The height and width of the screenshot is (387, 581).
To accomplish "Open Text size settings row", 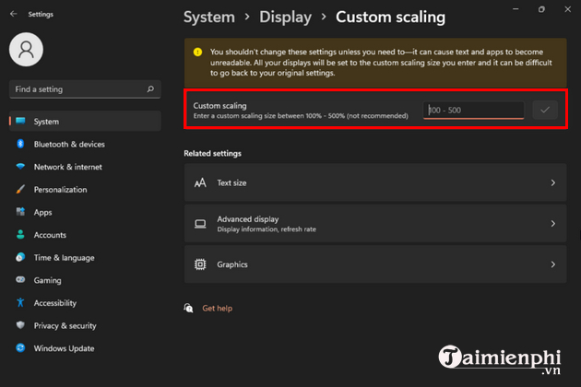I will pyautogui.click(x=375, y=182).
